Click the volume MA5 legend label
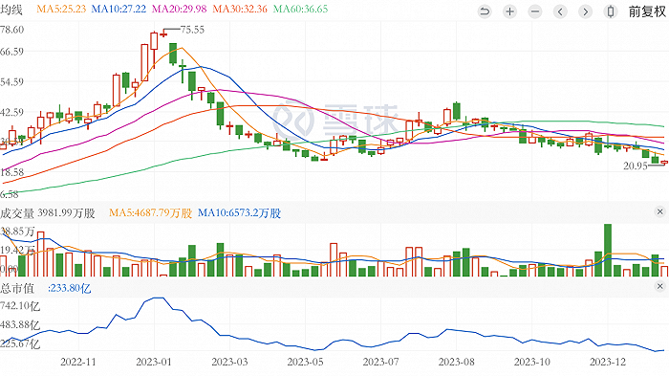This screenshot has height=376, width=669. (x=151, y=213)
